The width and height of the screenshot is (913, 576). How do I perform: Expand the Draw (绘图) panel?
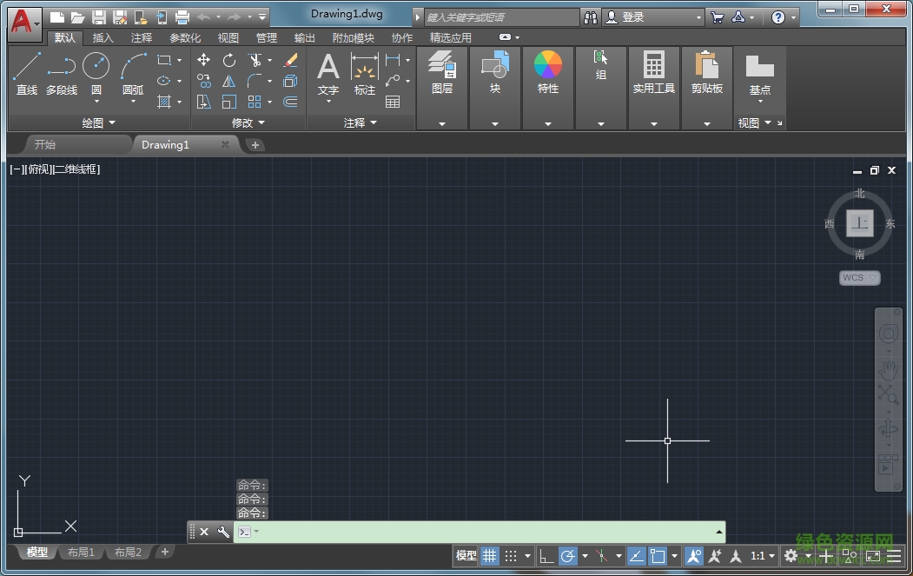(98, 122)
